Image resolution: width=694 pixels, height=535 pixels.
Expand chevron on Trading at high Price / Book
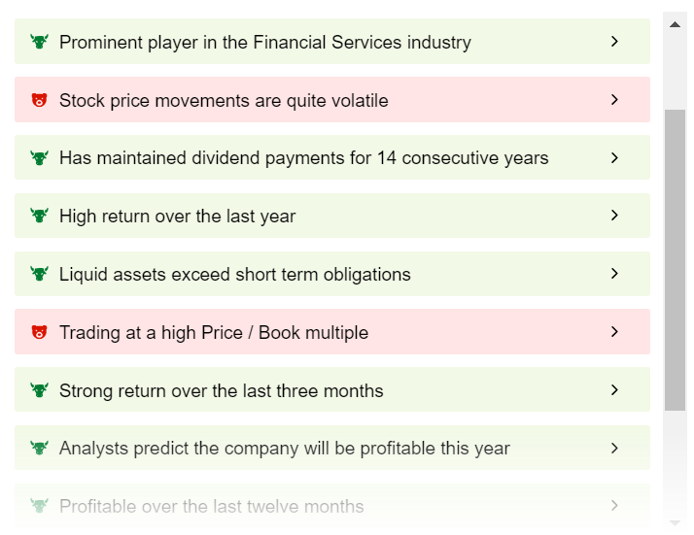click(x=614, y=332)
